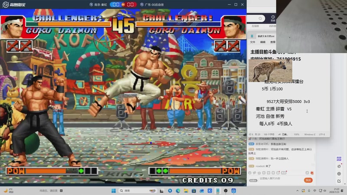Click the text line '9527大哥安排5000 3v3'
Screen dimensions: 347x195
288,101
